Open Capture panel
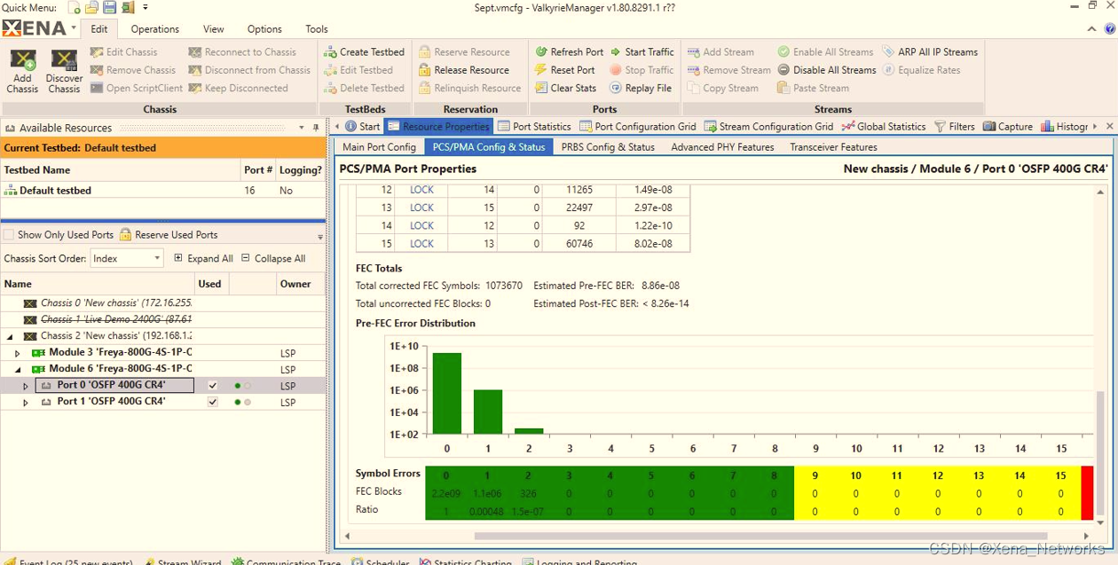The image size is (1118, 565). click(1007, 127)
